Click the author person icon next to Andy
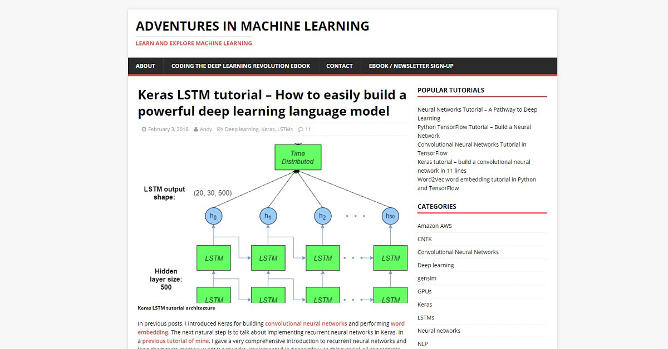Image resolution: width=668 pixels, height=349 pixels. pos(196,129)
